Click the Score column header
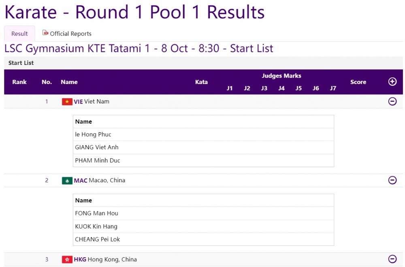The width and height of the screenshot is (405, 267). click(x=358, y=82)
